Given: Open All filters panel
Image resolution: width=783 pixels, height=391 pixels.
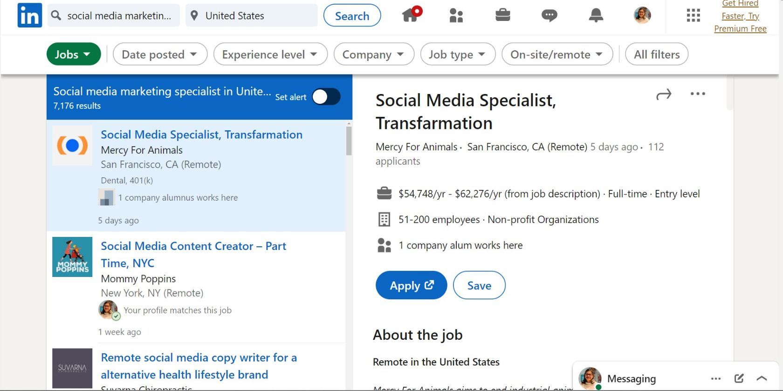Looking at the screenshot, I should (656, 54).
